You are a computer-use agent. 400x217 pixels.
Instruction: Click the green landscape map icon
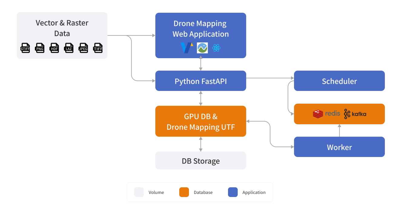coord(202,48)
